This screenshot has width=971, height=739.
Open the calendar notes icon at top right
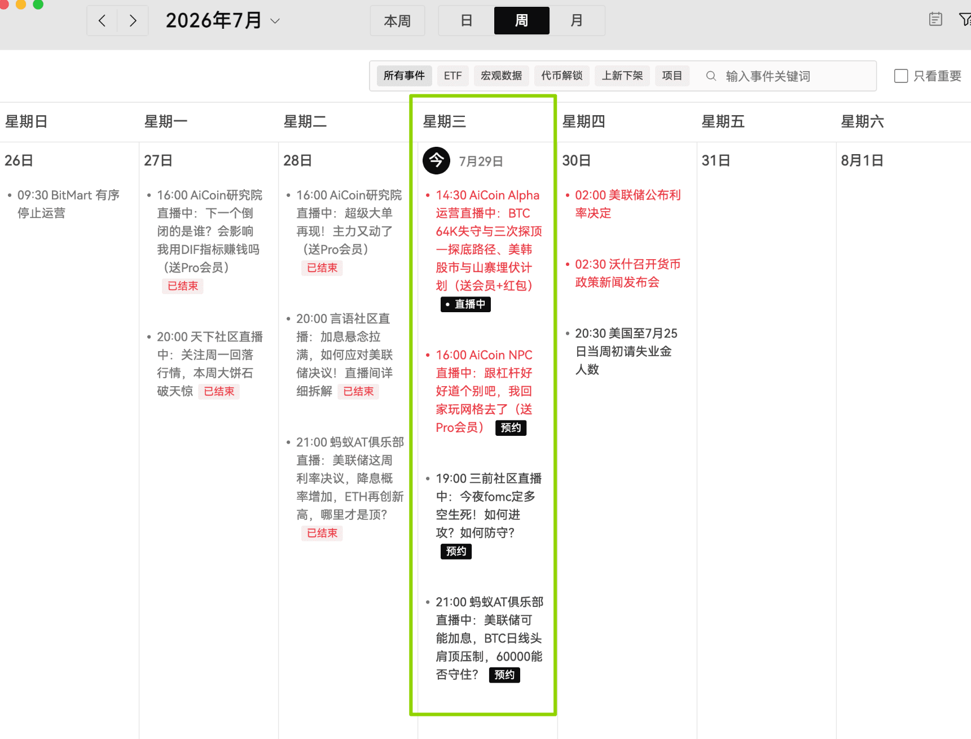935,20
